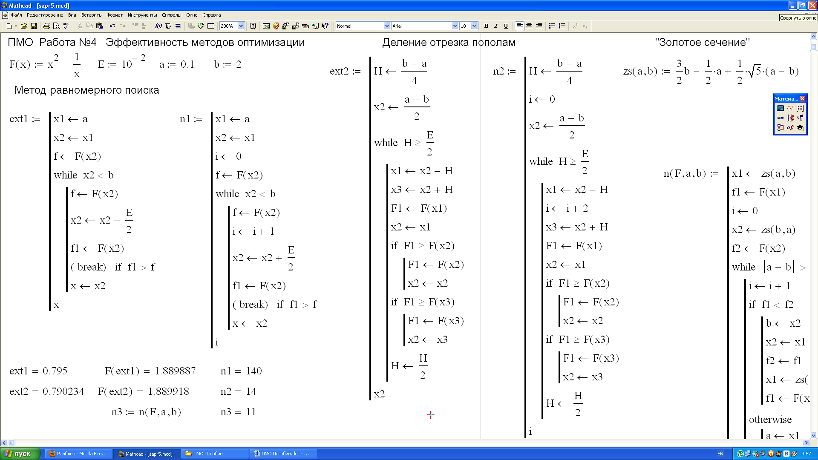Image resolution: width=818 pixels, height=460 pixels.
Task: Expand the Normal style dropdown
Action: 387,26
